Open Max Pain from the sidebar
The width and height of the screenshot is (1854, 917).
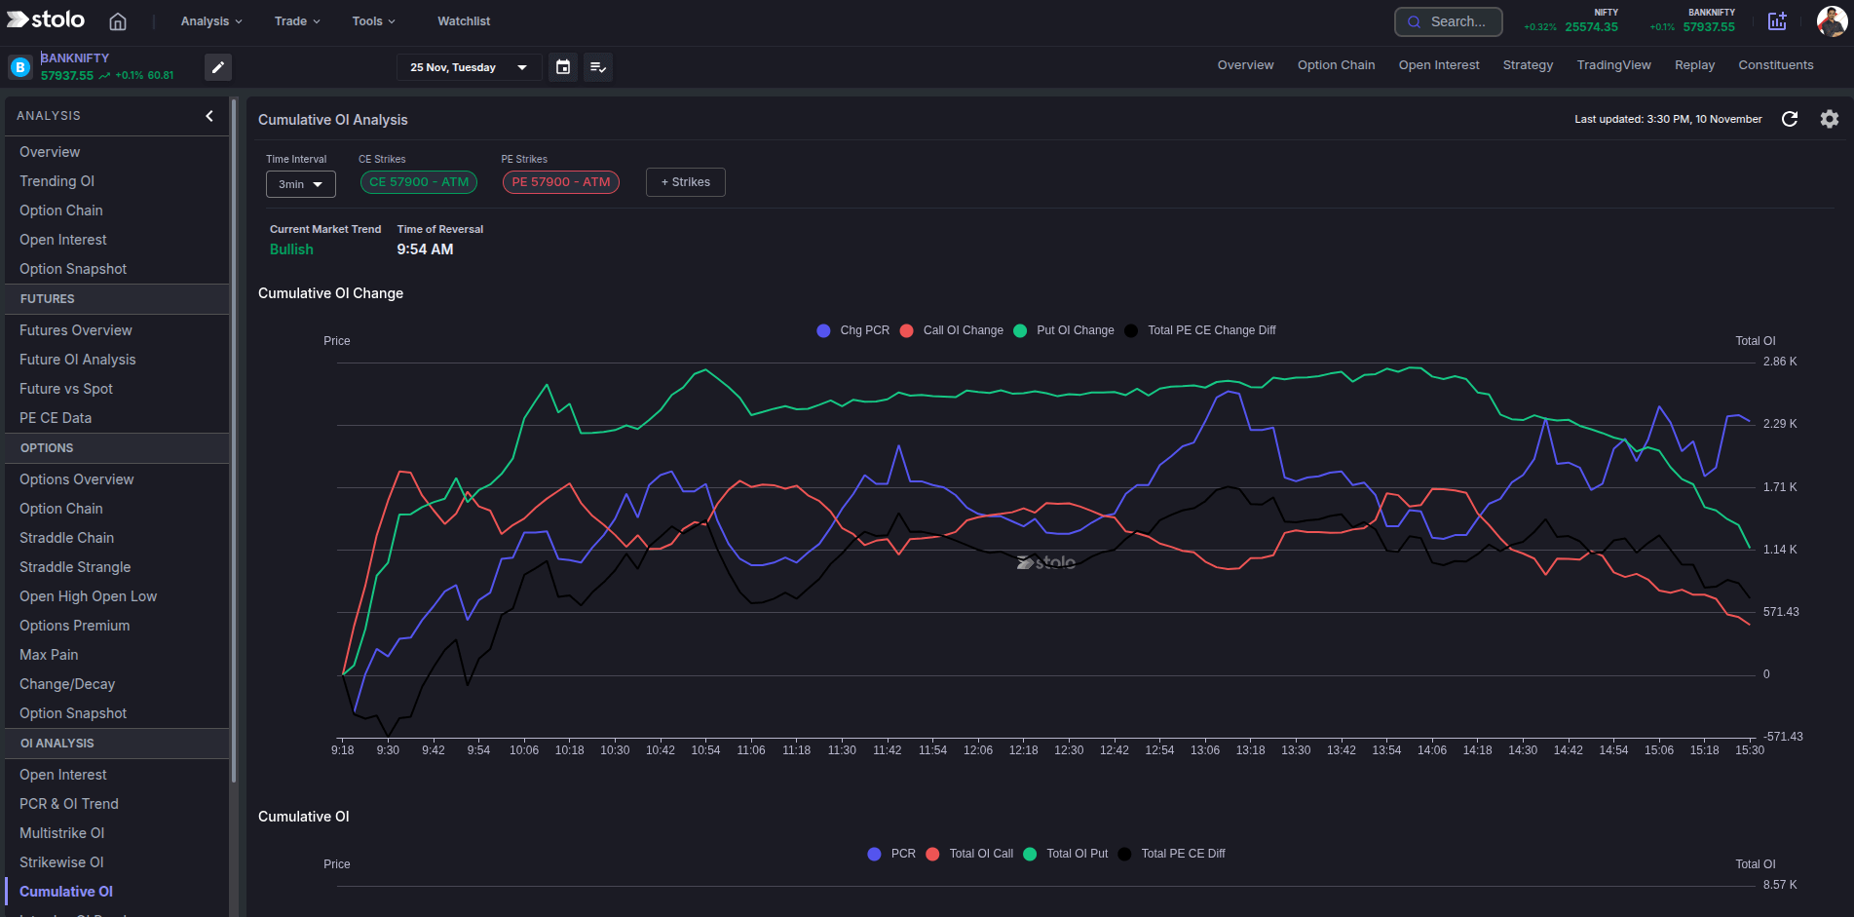(48, 654)
